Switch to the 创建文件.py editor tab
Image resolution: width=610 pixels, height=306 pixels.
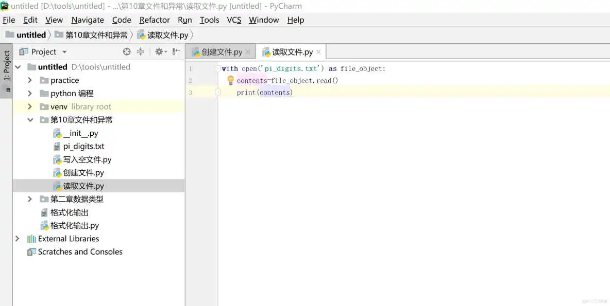click(221, 51)
